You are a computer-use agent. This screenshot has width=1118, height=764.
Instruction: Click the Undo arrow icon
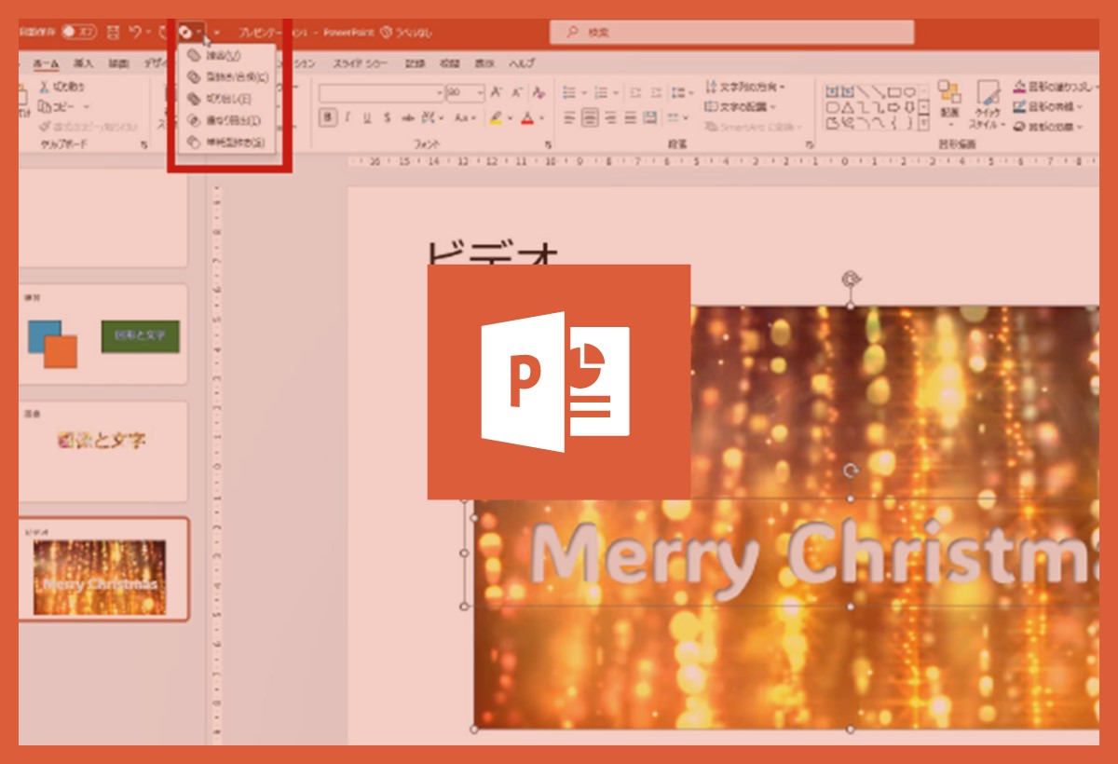[136, 32]
